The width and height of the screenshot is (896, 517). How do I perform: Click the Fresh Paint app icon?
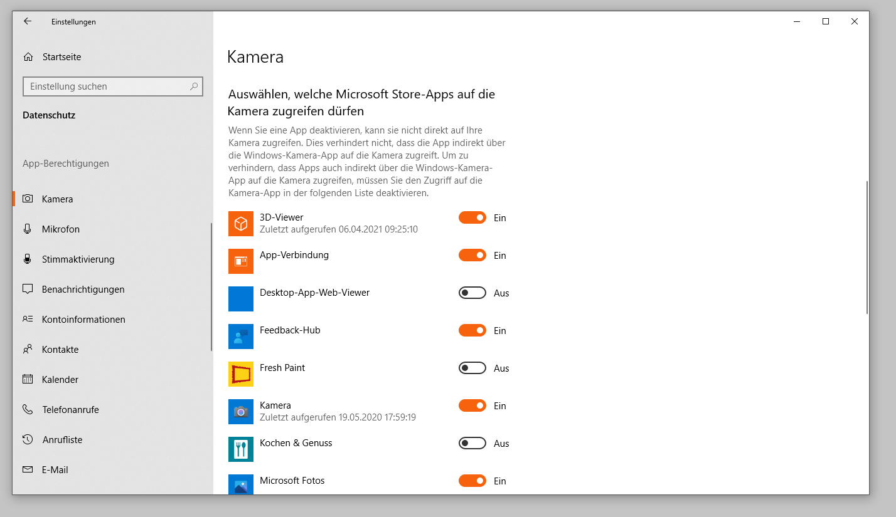point(241,374)
